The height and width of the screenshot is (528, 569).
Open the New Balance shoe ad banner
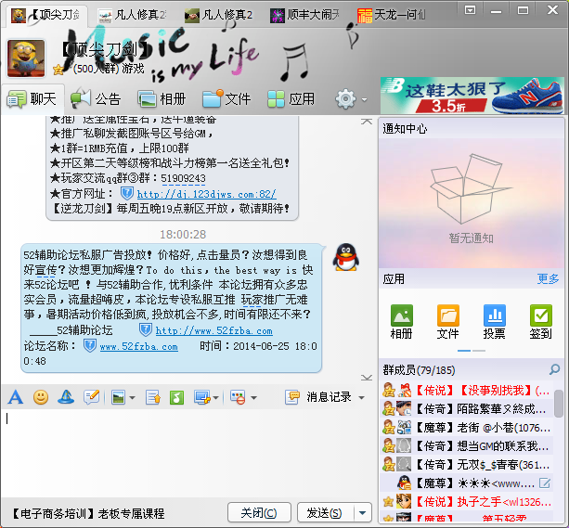click(x=472, y=96)
